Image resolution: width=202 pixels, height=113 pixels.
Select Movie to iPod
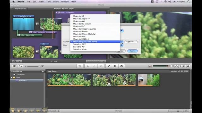[x=95, y=37]
